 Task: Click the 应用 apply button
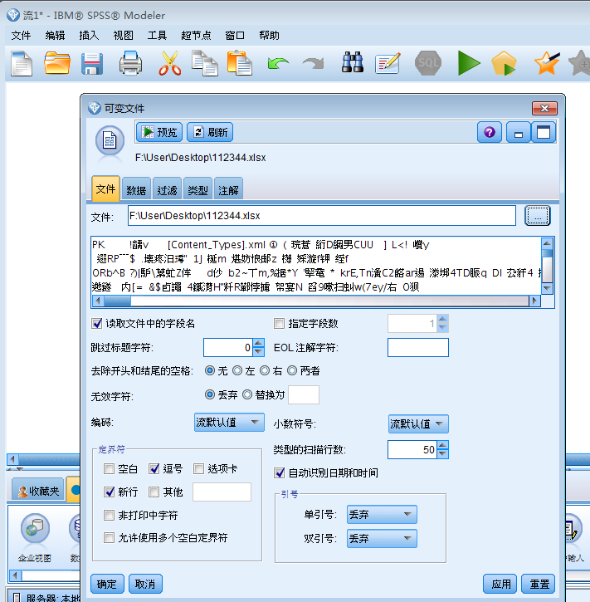point(500,584)
